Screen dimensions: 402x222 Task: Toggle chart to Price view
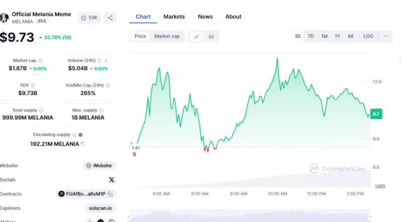tap(140, 36)
